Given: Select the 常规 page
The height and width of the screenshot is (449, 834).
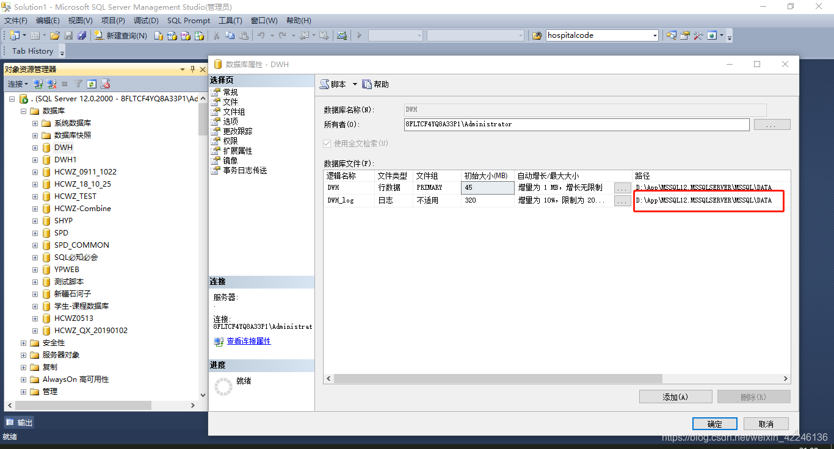Looking at the screenshot, I should 230,92.
